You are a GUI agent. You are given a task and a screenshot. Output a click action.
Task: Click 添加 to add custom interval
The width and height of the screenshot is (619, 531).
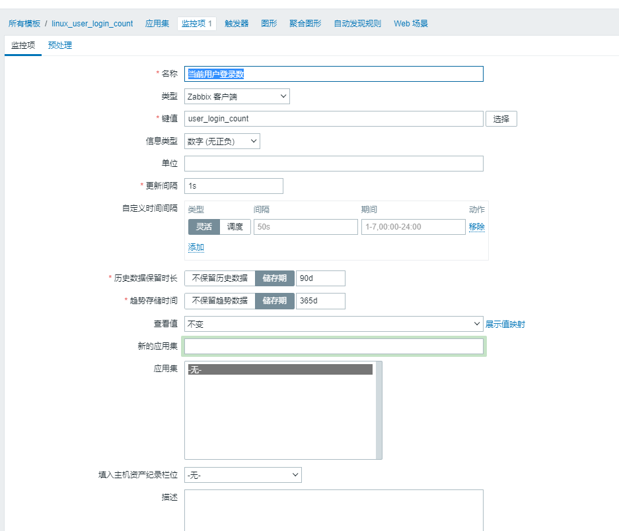pos(196,247)
